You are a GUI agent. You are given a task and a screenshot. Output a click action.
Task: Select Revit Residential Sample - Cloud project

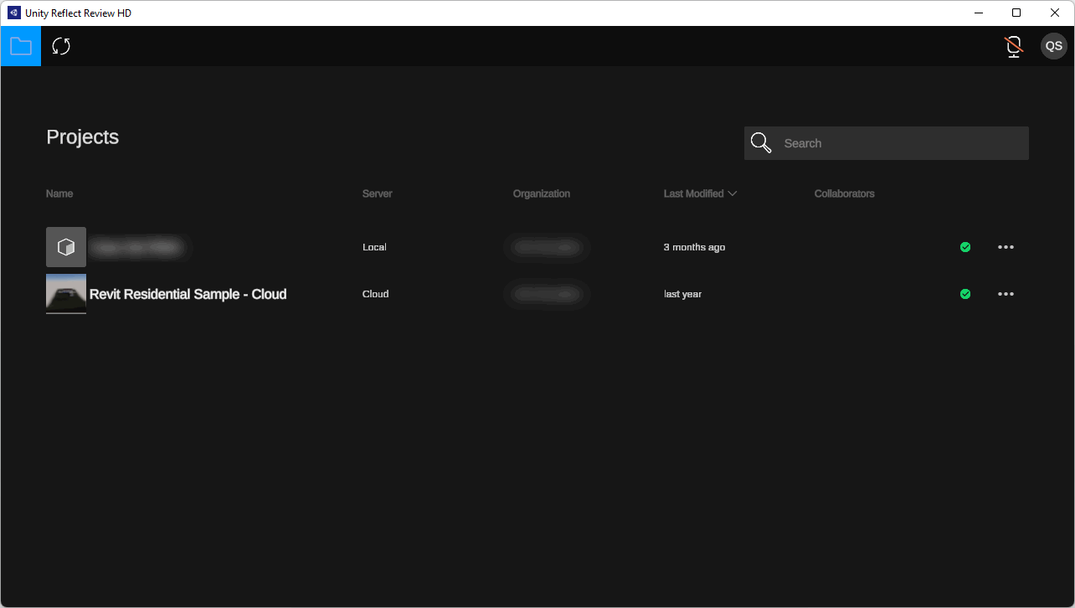tap(188, 294)
